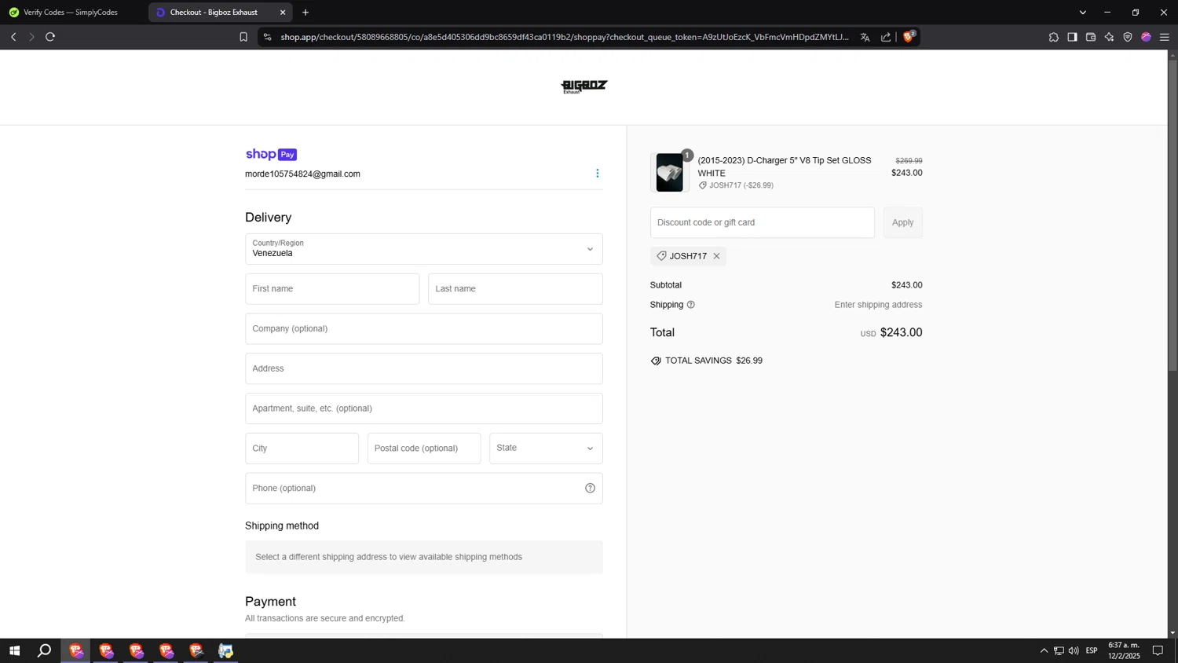Screen dimensions: 1178x663
Task: Switch to Verify Codes SimplyCodes tab
Action: 71,13
